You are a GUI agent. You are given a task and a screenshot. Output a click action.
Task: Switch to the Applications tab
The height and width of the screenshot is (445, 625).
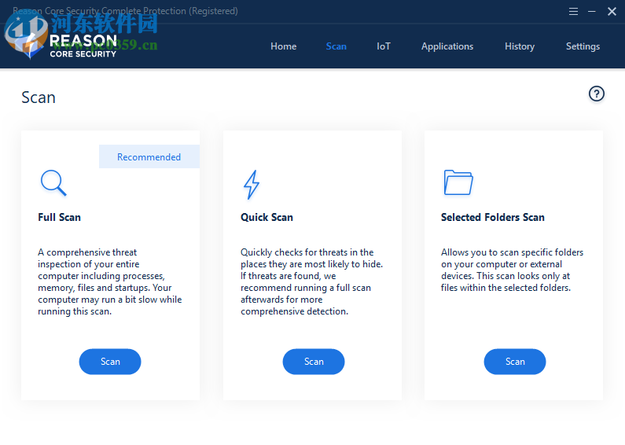[x=447, y=46]
